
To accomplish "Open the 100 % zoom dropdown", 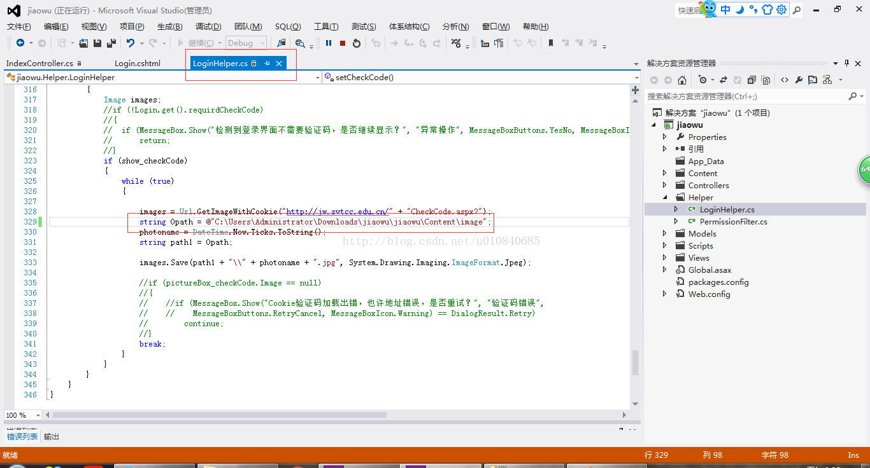I will tap(38, 415).
